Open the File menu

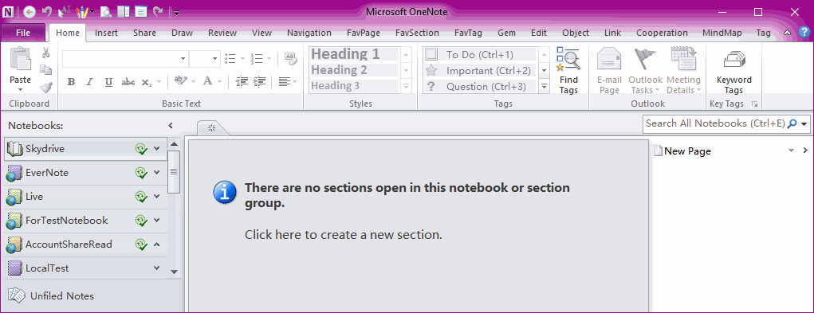point(23,33)
